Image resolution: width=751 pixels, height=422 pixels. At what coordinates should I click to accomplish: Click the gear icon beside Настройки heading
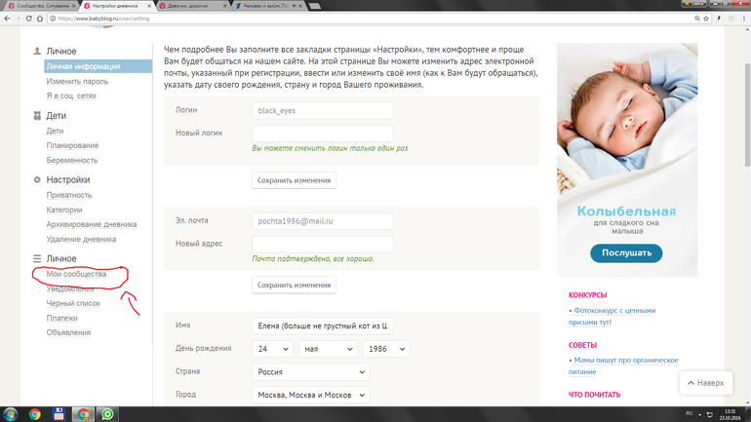tap(37, 180)
